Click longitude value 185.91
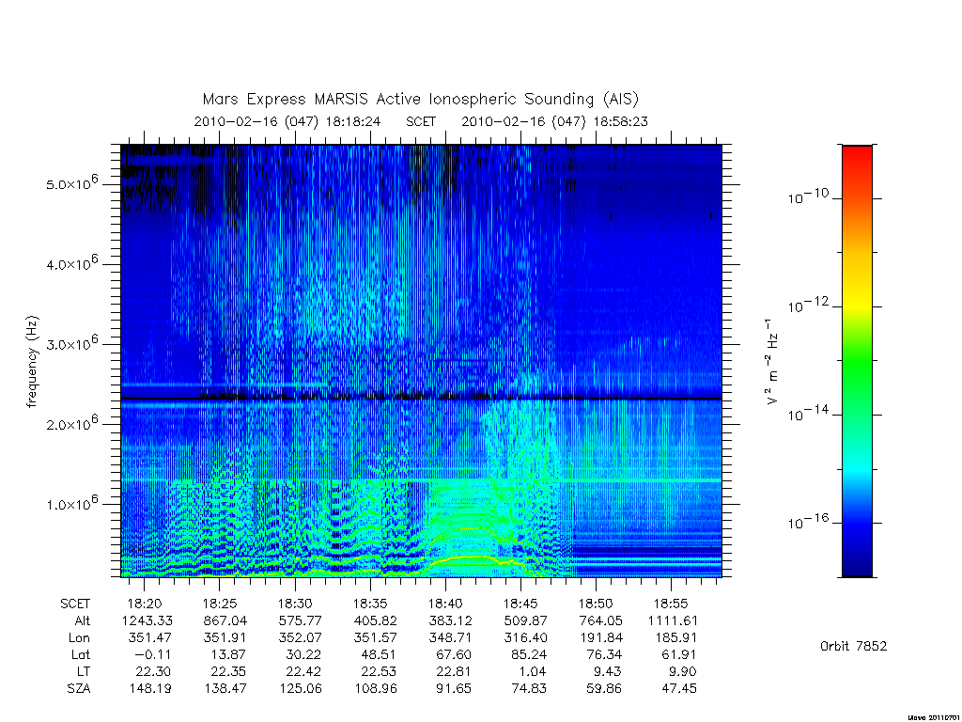The width and height of the screenshot is (962, 722). [x=675, y=638]
